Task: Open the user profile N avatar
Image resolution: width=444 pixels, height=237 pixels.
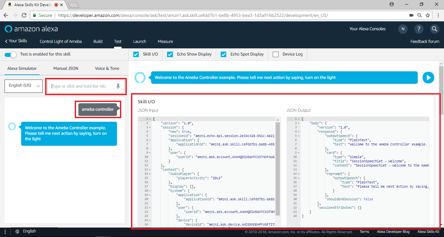Action: point(403,29)
